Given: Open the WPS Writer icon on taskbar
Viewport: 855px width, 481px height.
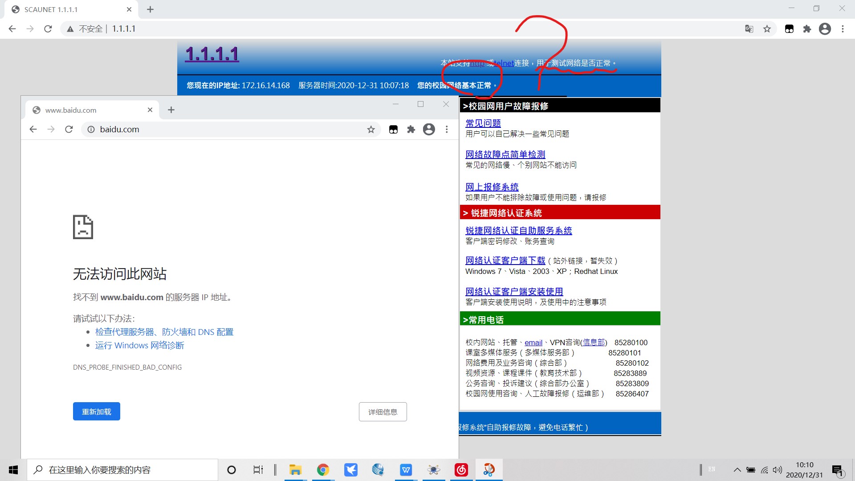Looking at the screenshot, I should 406,470.
